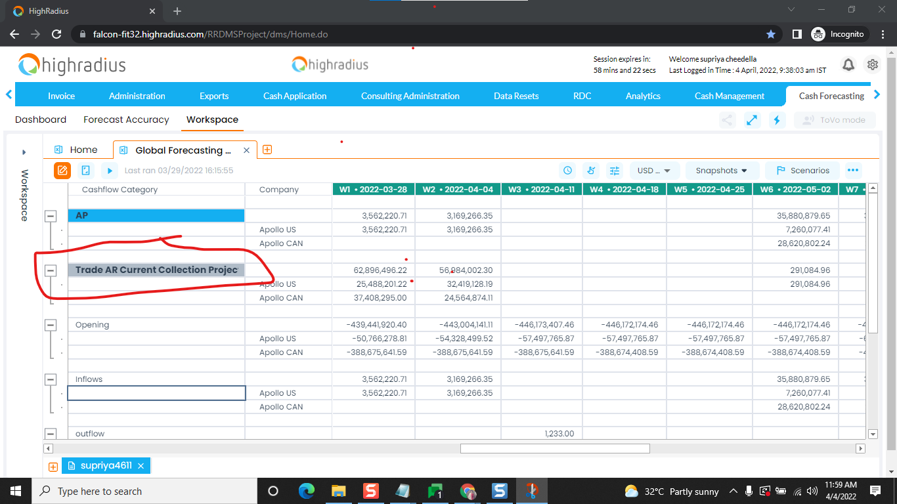The width and height of the screenshot is (897, 504).
Task: Click the Scenarios button
Action: [x=802, y=171]
